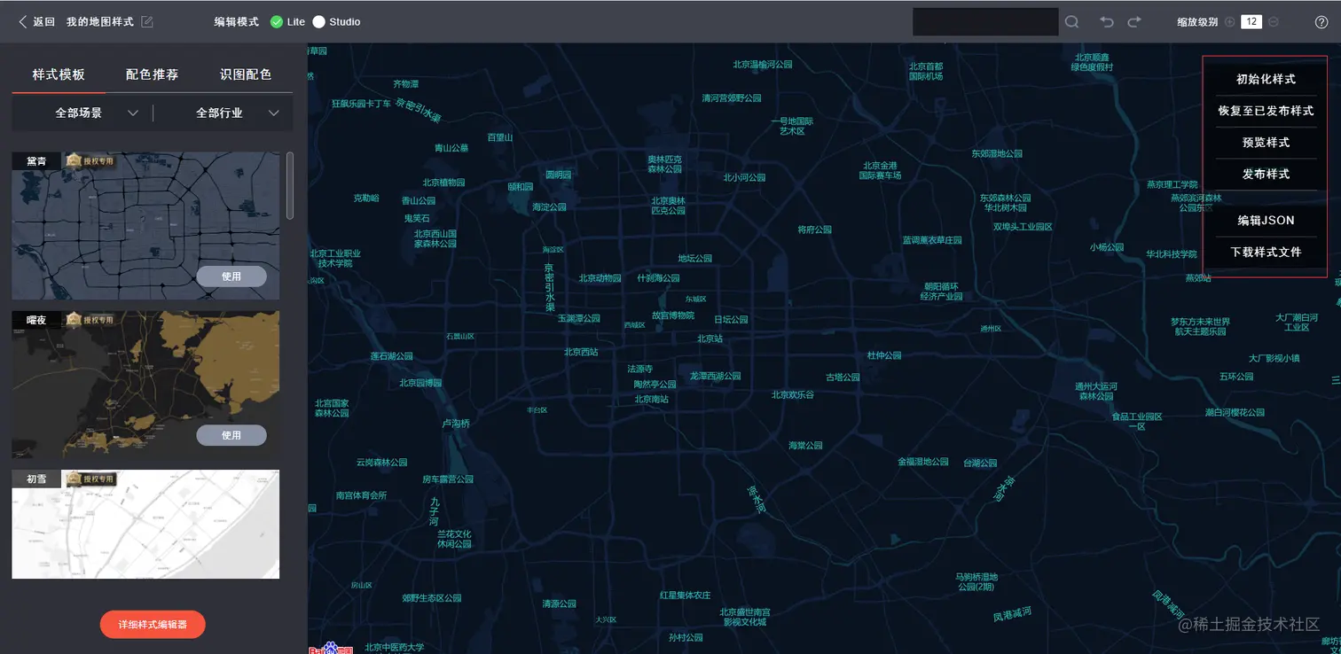Open 编辑JSON from the menu
The height and width of the screenshot is (654, 1341).
pyautogui.click(x=1266, y=221)
